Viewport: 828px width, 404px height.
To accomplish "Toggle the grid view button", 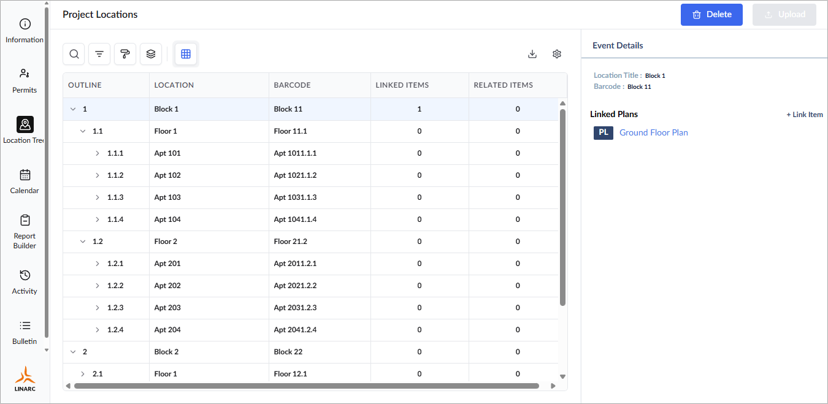I will coord(186,54).
